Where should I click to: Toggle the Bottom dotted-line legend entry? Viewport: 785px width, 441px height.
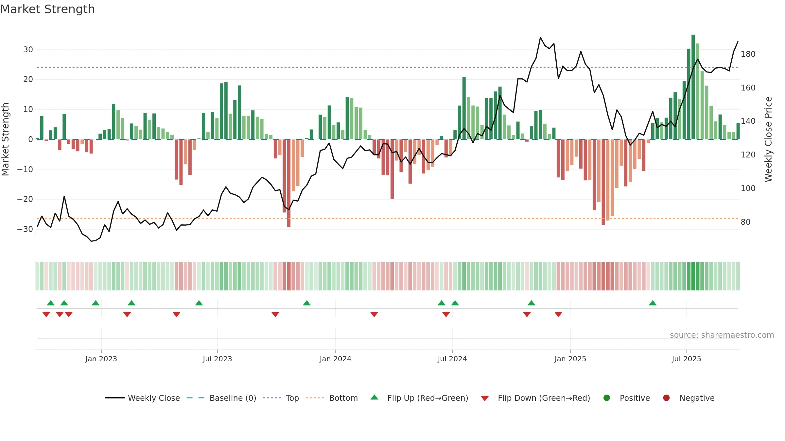click(x=332, y=398)
